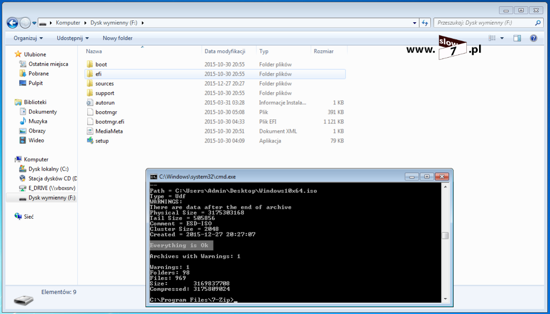The image size is (550, 314).
Task: Select the bootmgr.efi file icon
Action: click(x=90, y=122)
